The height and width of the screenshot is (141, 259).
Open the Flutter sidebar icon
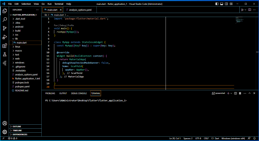tap(5, 63)
